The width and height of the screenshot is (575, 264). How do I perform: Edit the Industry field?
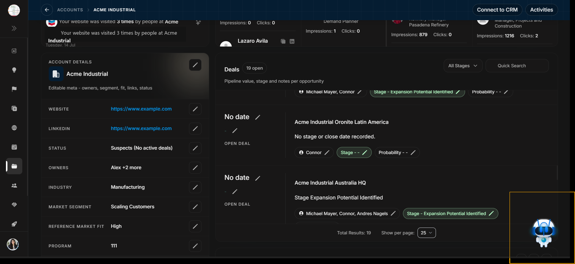click(x=195, y=187)
